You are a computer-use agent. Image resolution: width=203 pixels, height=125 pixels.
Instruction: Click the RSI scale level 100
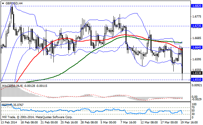tap(194, 104)
